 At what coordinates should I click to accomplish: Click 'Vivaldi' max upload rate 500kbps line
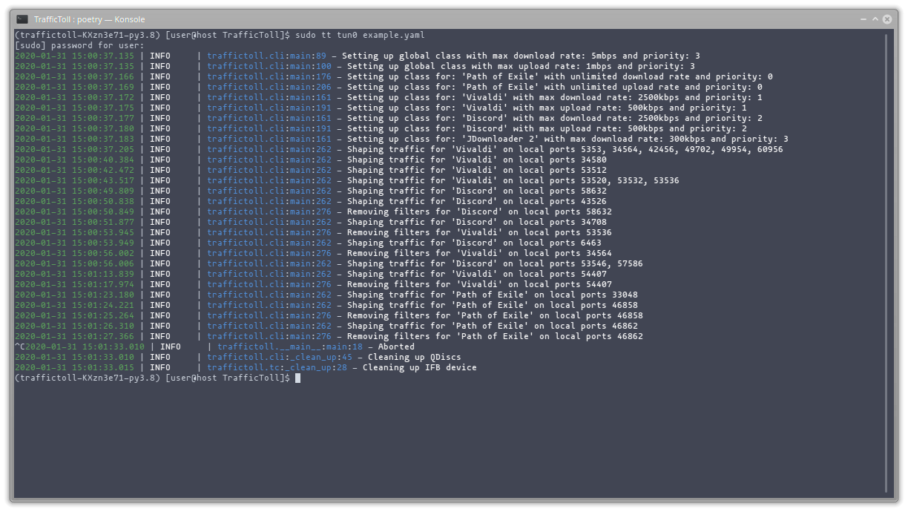click(381, 108)
